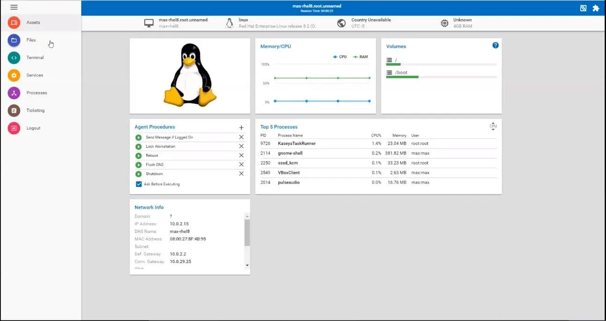Image resolution: width=606 pixels, height=321 pixels.
Task: Toggle the CPU legend series
Action: 340,57
